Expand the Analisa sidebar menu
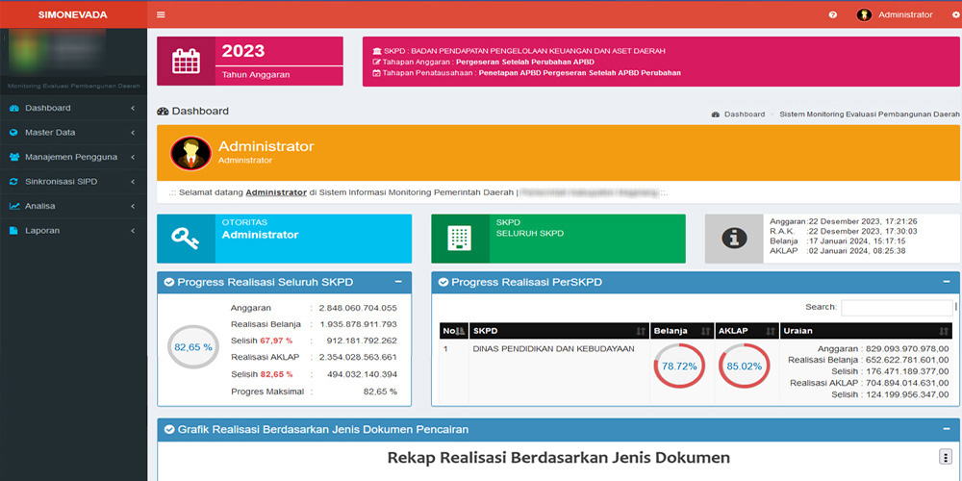962x481 pixels. [x=72, y=206]
